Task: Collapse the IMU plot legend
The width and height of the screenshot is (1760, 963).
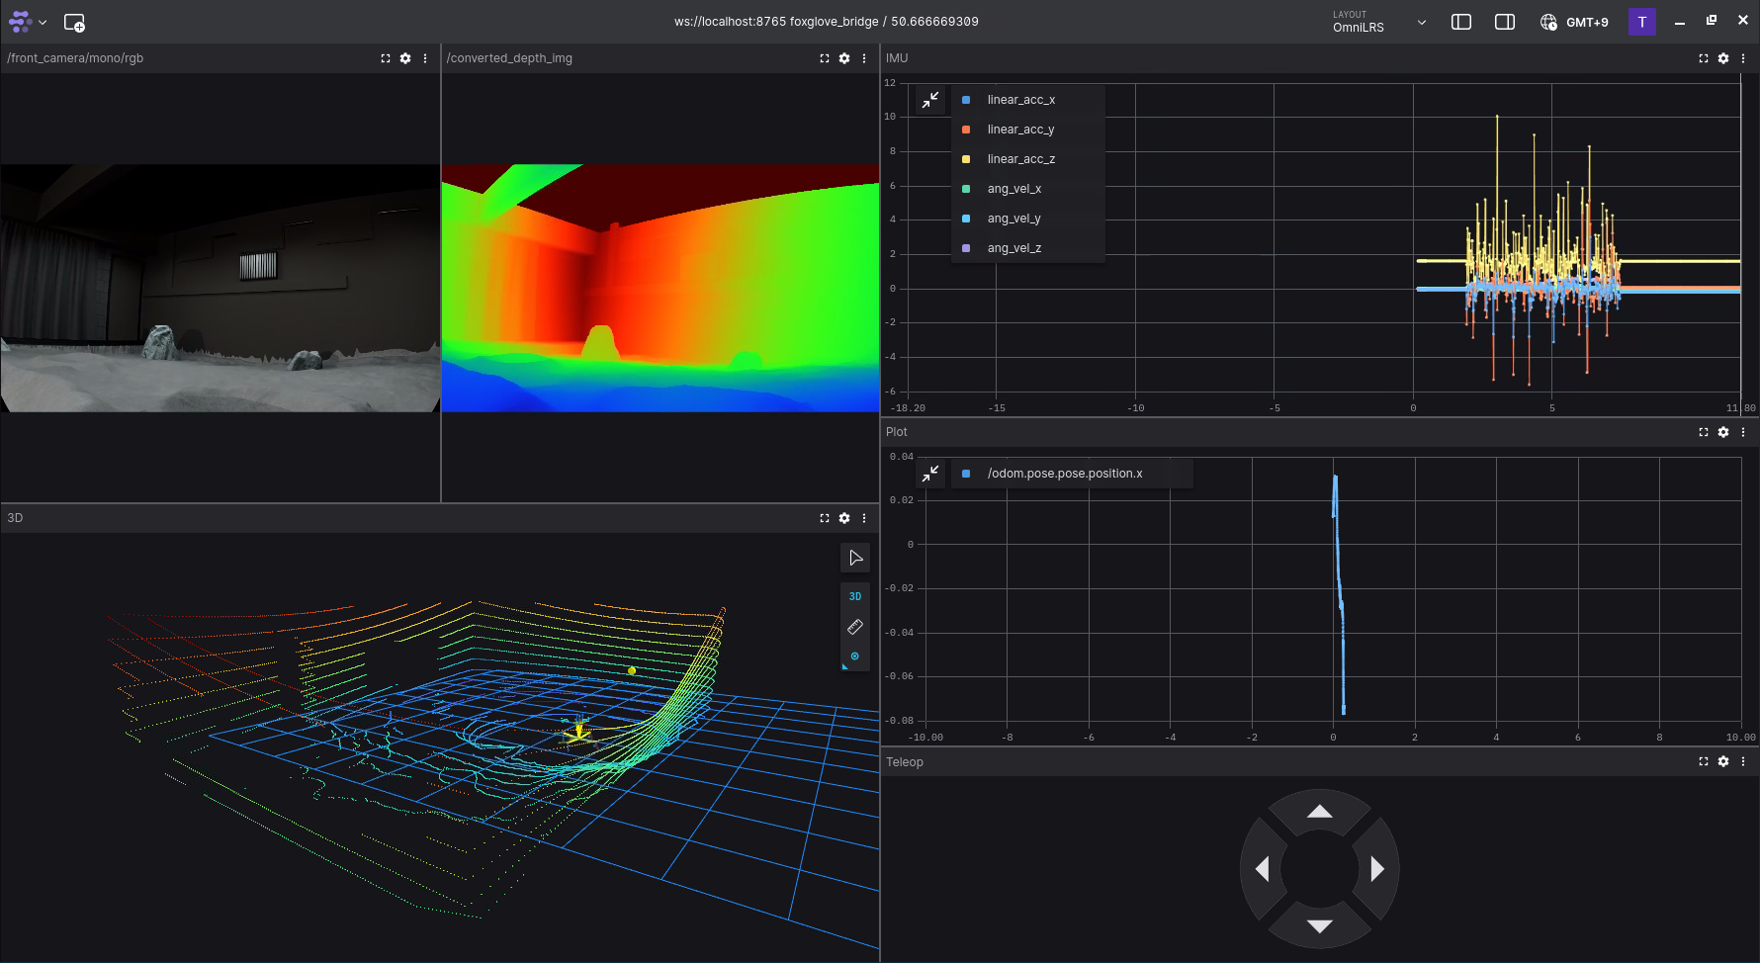Action: click(x=930, y=100)
